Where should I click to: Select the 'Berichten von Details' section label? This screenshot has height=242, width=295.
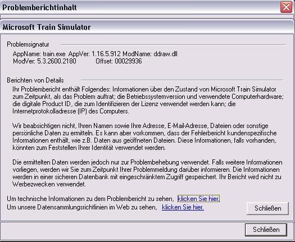35,80
